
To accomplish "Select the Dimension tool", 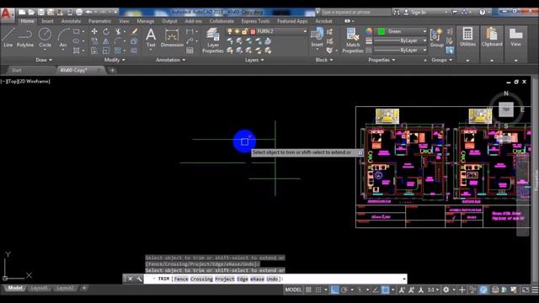I will coord(172,37).
